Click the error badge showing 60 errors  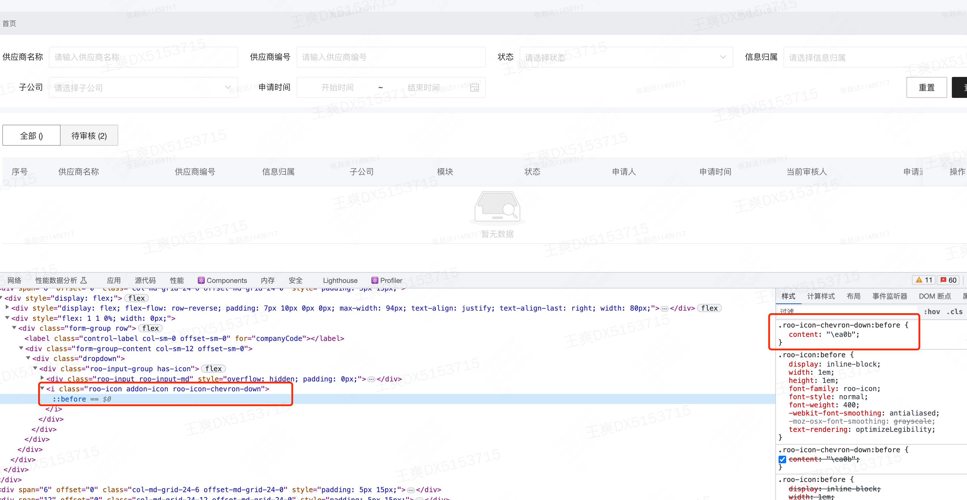[x=949, y=280]
